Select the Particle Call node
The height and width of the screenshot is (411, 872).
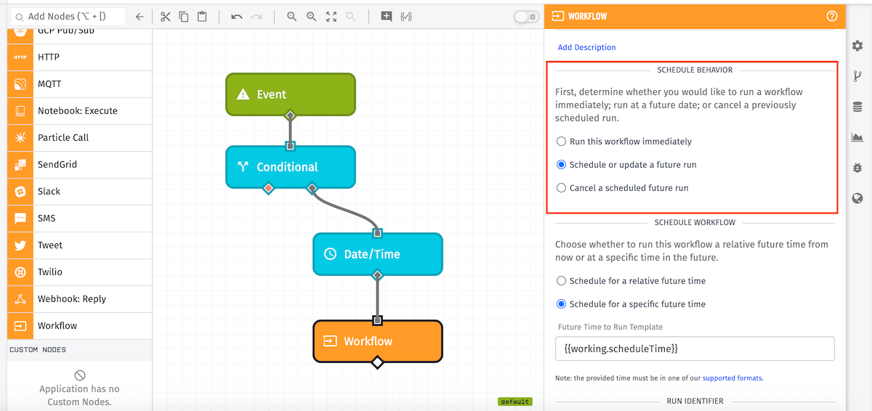79,138
